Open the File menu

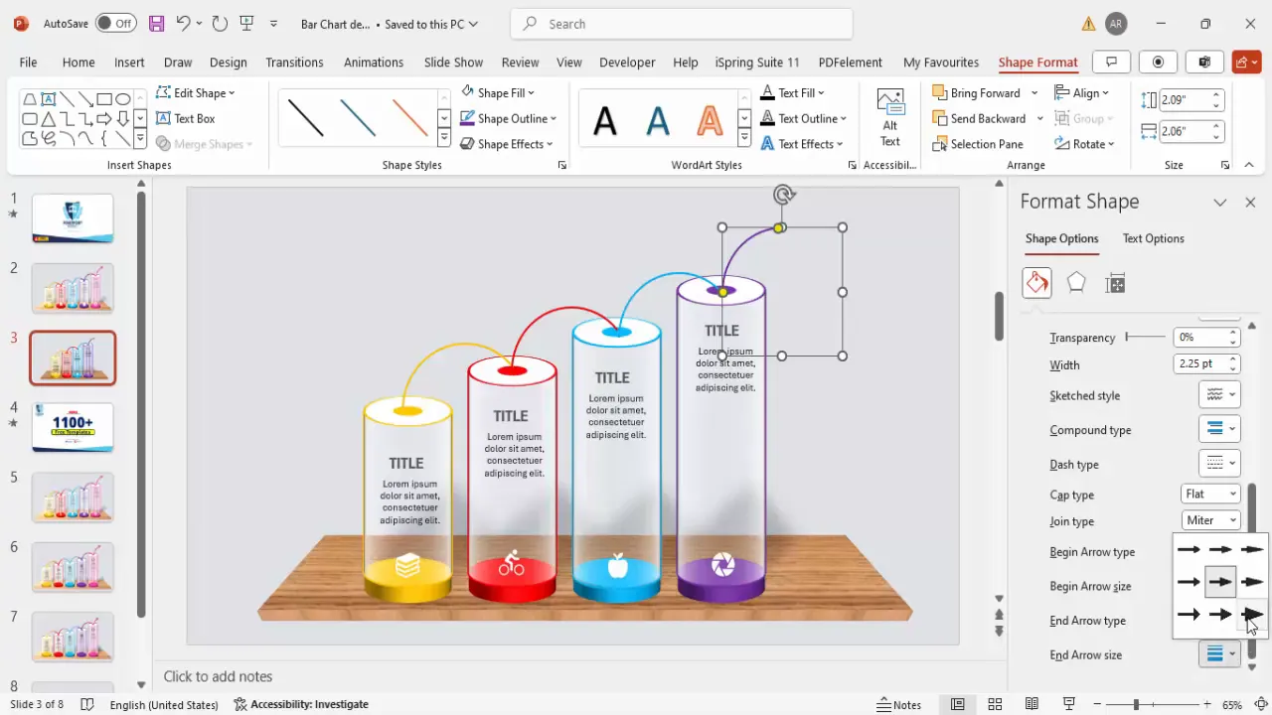pyautogui.click(x=28, y=62)
